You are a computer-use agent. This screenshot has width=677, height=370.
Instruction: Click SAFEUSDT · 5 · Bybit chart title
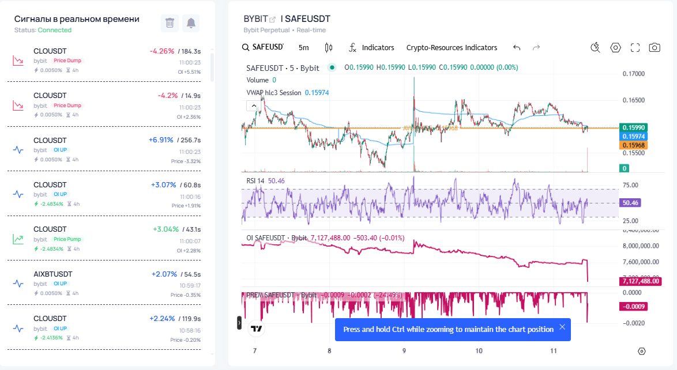tap(283, 68)
